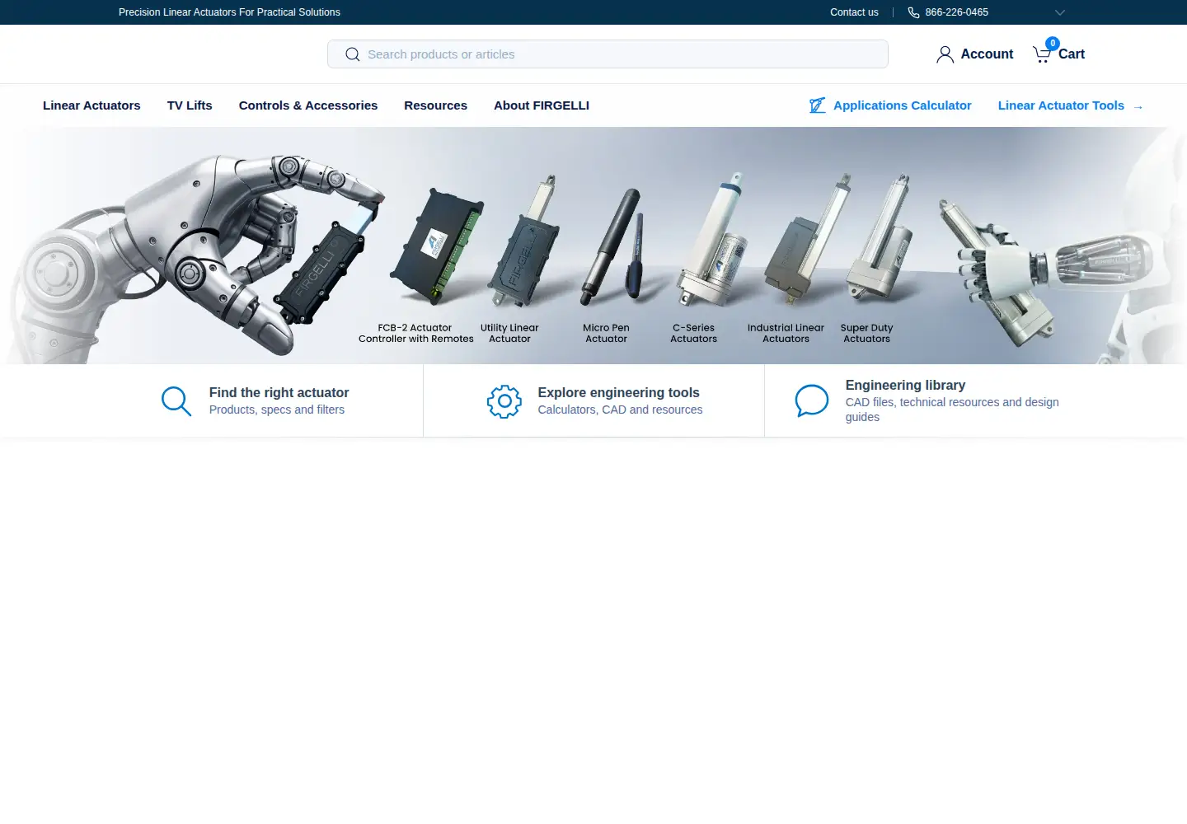Click the gear icon beside Explore engineering tools
Screen dimensions: 1187x824
[x=504, y=401]
